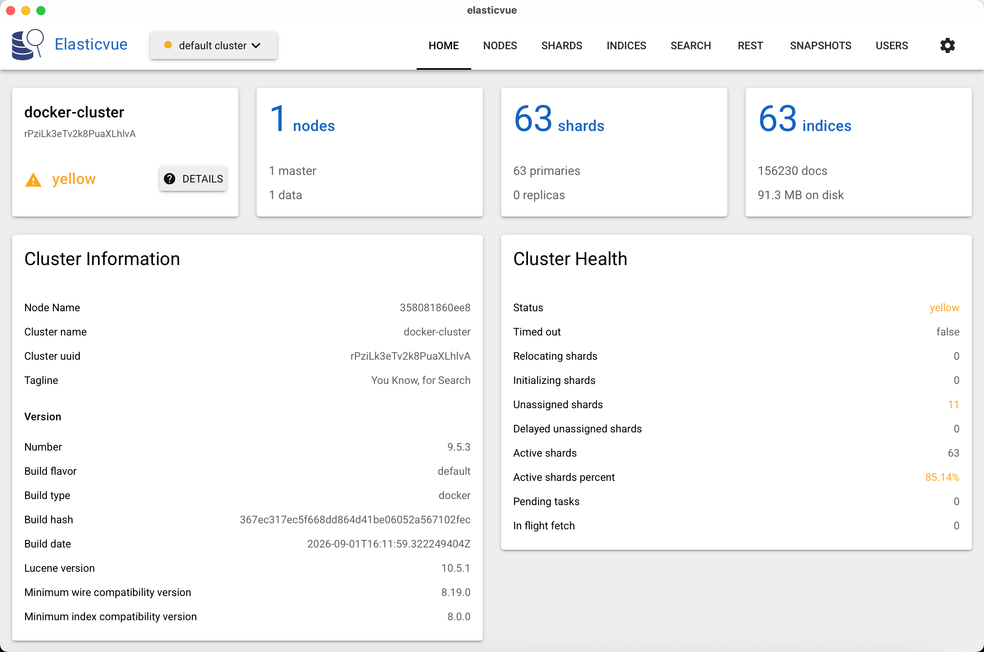Image resolution: width=984 pixels, height=652 pixels.
Task: Select the Cluster uuid value in information table
Action: [x=411, y=356]
